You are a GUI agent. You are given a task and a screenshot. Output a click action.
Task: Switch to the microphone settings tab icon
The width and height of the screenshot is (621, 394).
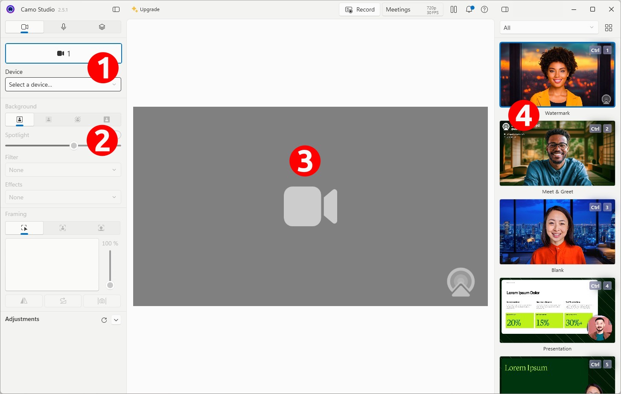pyautogui.click(x=63, y=26)
